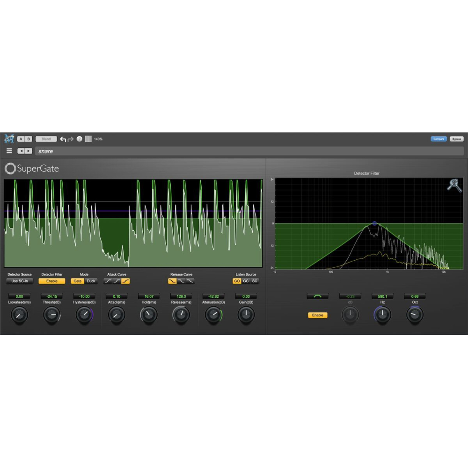The image size is (468, 468).
Task: Open help via the question mark icon
Action: click(80, 139)
